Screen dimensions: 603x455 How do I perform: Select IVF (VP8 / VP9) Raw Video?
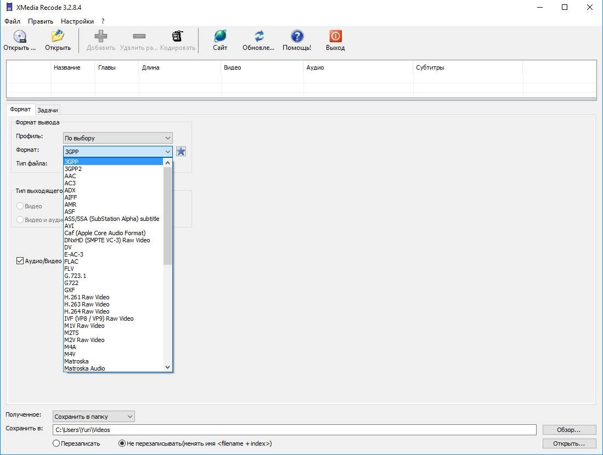tap(114, 318)
